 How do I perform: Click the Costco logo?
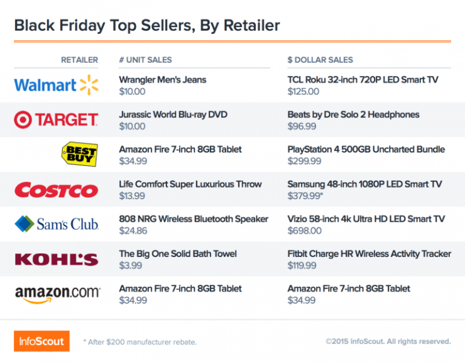[57, 190]
